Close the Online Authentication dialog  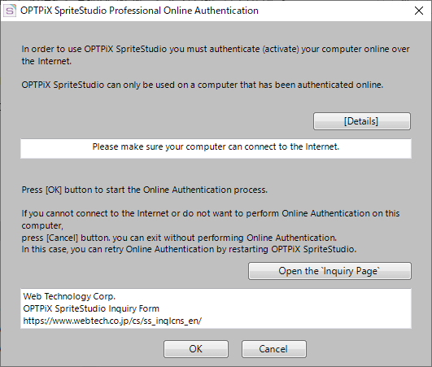(x=419, y=11)
